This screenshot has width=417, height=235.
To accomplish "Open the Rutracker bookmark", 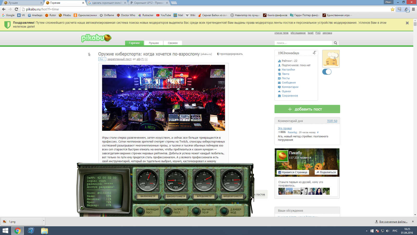I will (x=146, y=15).
